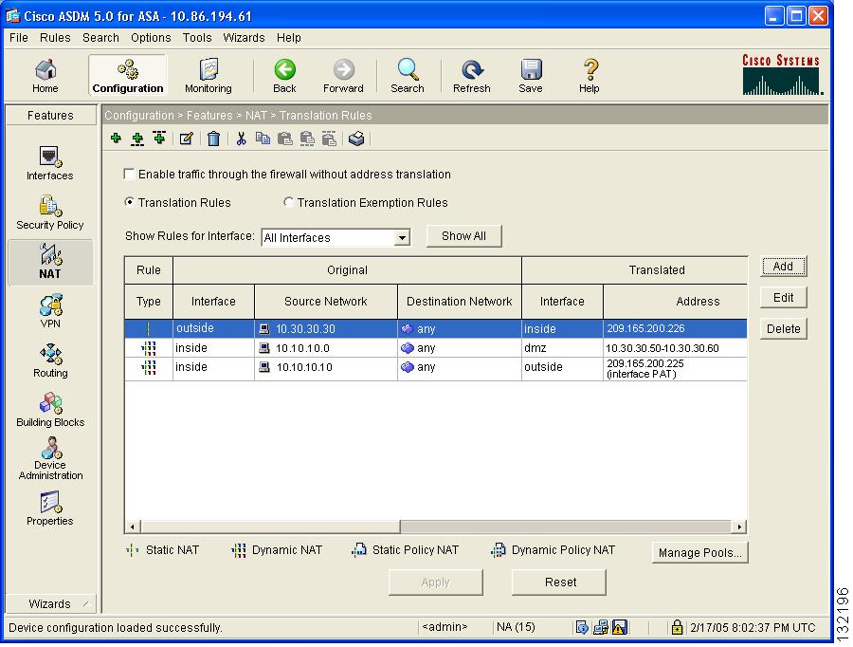Screen dimensions: 853x647
Task: Click the Destination Network column header
Action: pyautogui.click(x=460, y=301)
